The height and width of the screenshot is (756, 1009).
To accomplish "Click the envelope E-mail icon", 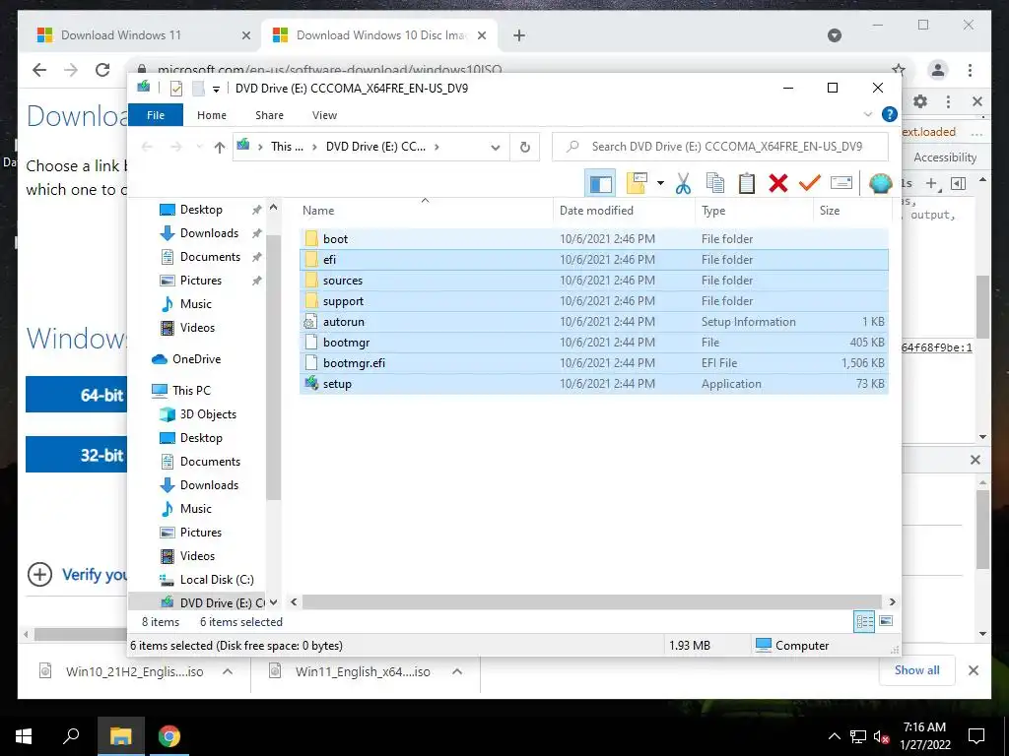I will [841, 183].
